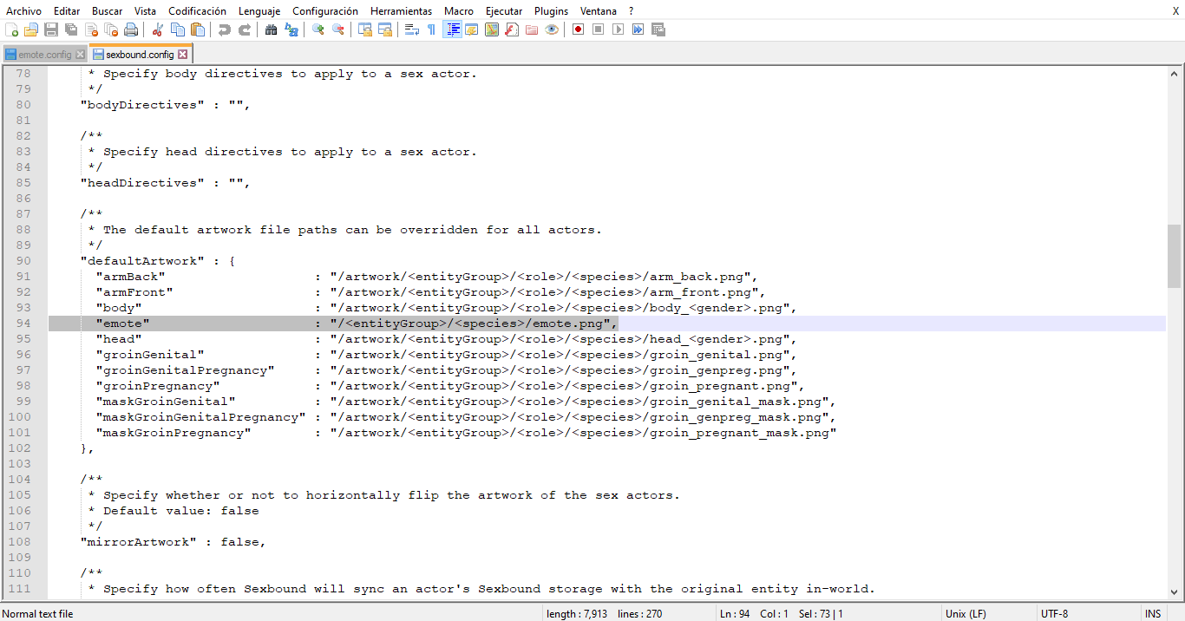
Task: Open the Buscar menu
Action: tap(108, 10)
